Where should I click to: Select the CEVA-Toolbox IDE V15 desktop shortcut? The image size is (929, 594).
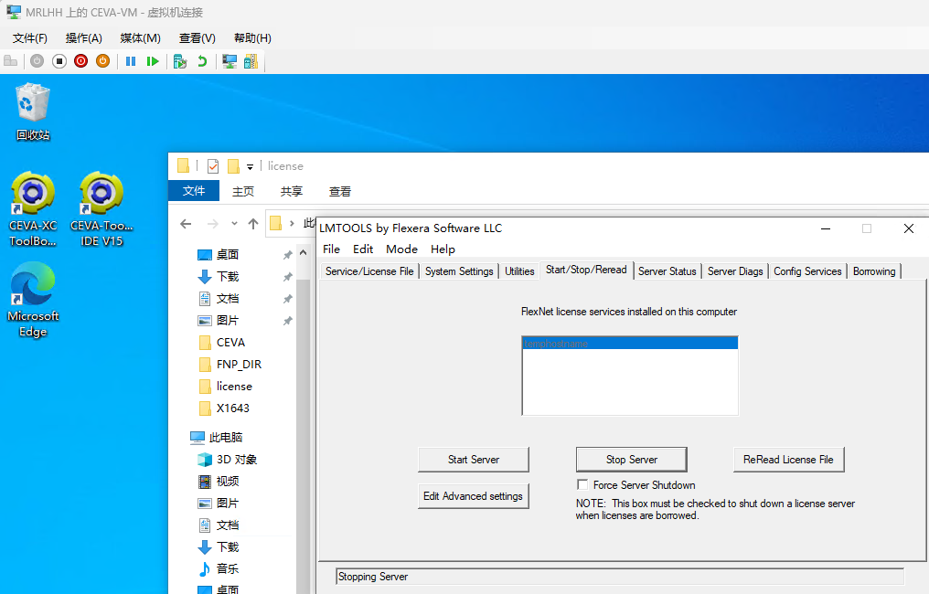pos(101,209)
